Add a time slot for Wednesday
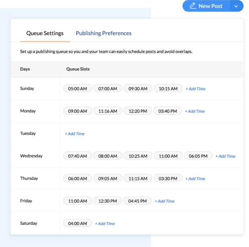249x247 pixels. tap(225, 156)
